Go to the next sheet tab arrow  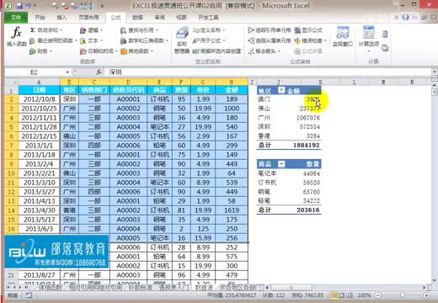[x=20, y=287]
